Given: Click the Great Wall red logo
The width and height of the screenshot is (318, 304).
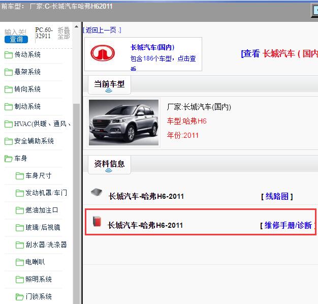Looking at the screenshot, I should pos(103,53).
